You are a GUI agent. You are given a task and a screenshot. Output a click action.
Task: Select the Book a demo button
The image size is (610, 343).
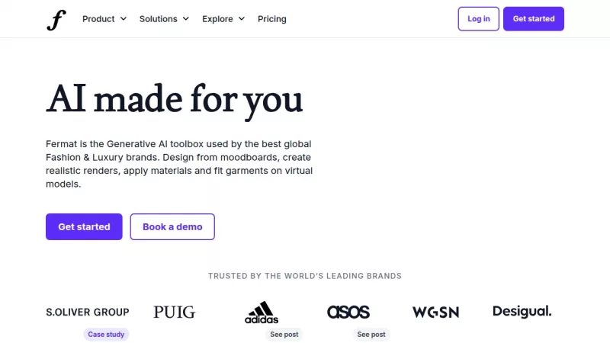click(x=172, y=226)
